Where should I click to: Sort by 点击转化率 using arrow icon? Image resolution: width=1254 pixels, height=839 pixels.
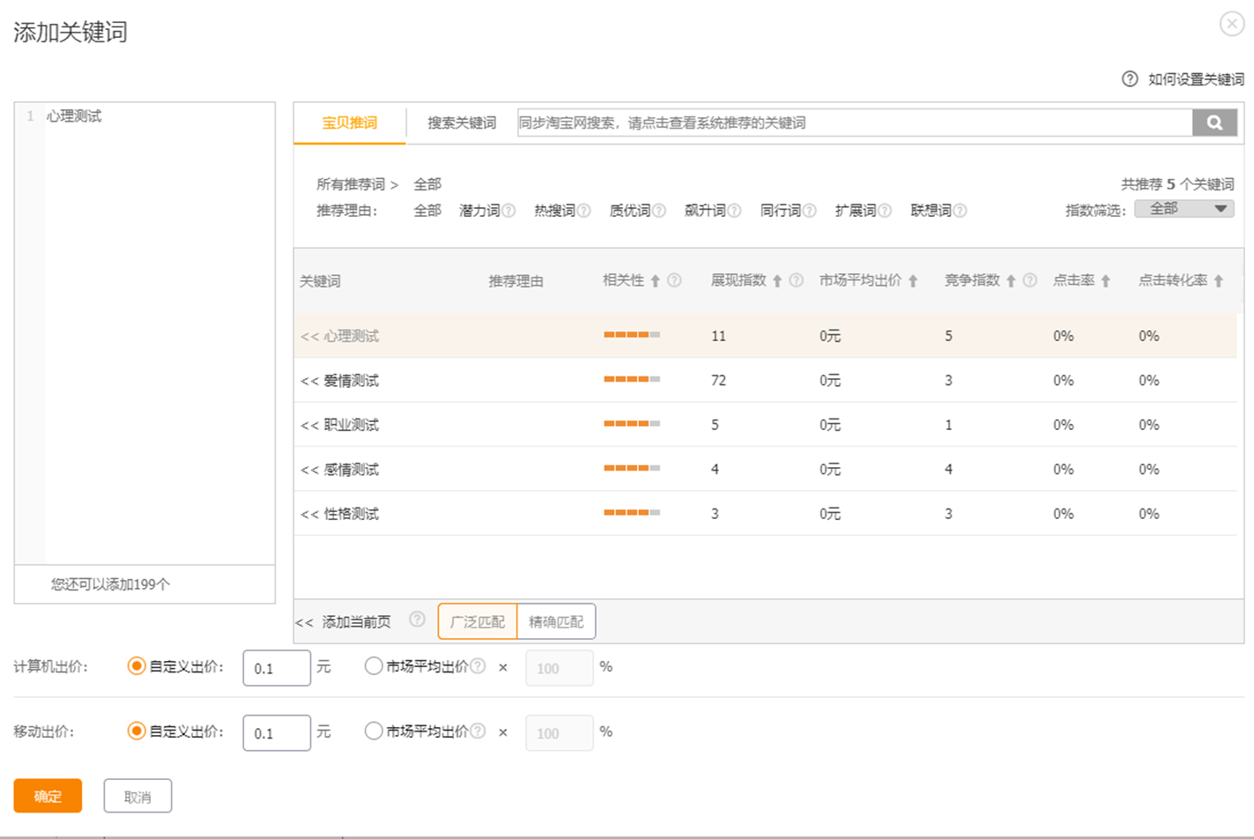pyautogui.click(x=1219, y=281)
